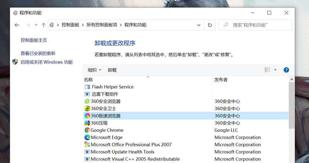
Task: Click the blue Help icon
Action: 286,70
